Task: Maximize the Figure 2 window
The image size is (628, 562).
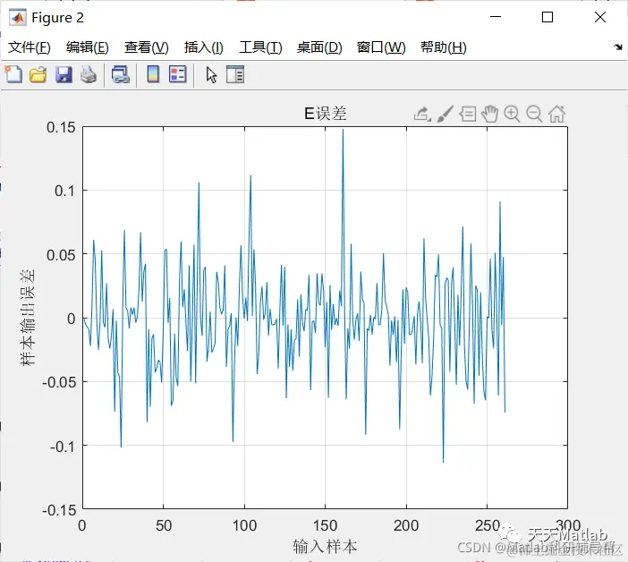Action: (547, 17)
